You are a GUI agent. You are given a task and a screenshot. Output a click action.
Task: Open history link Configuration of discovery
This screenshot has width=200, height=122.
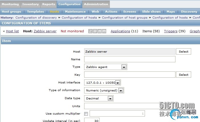point(36,18)
